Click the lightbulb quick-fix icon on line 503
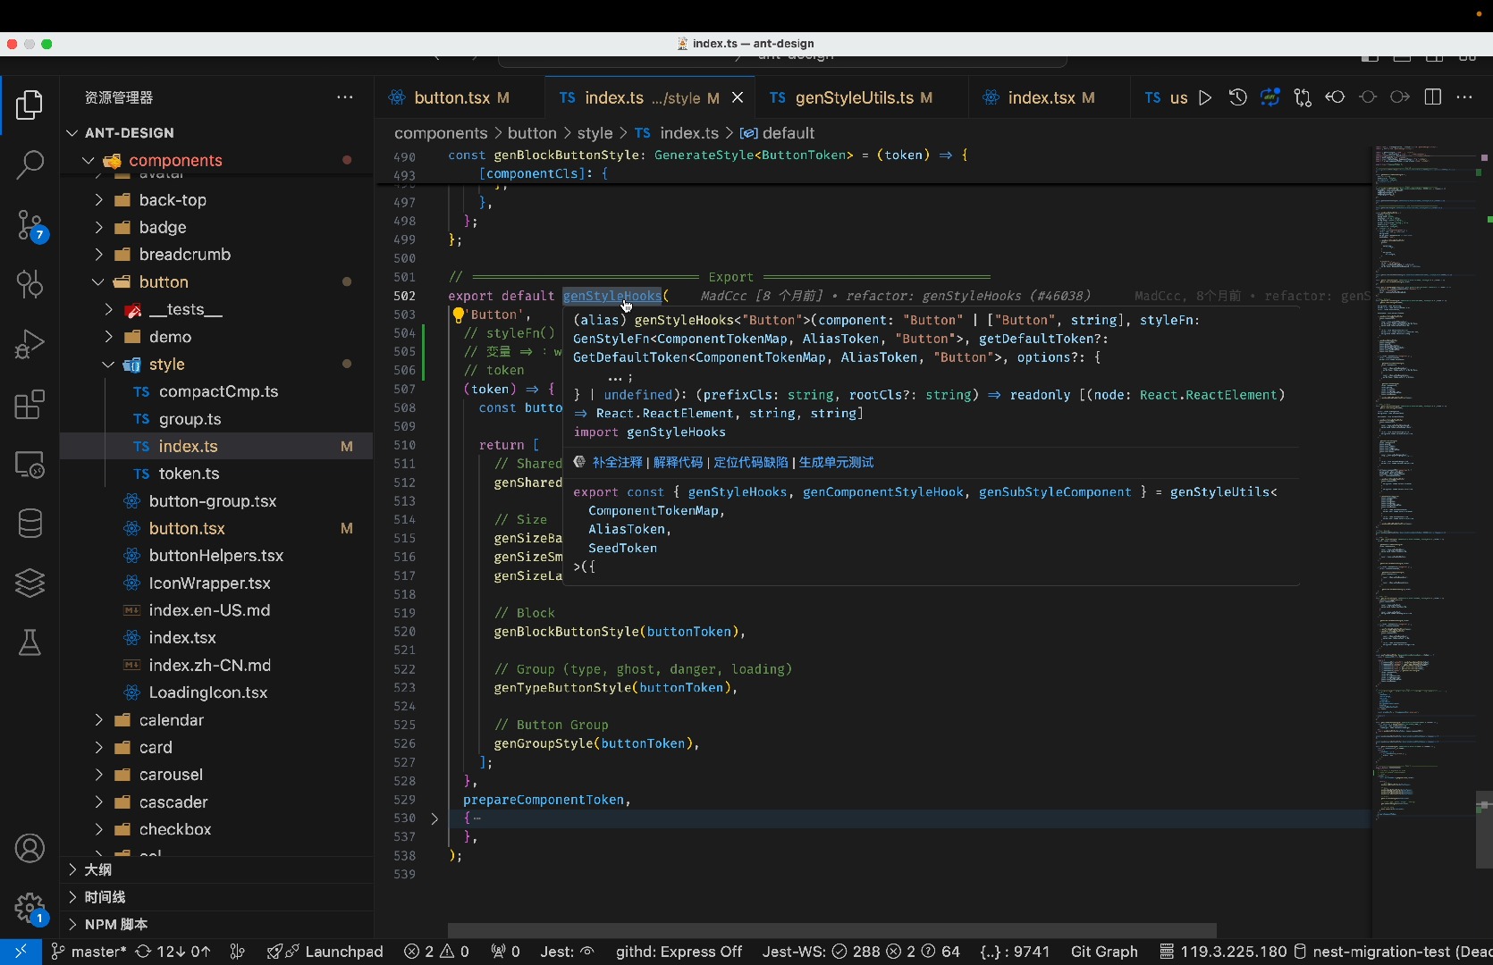 pyautogui.click(x=458, y=315)
